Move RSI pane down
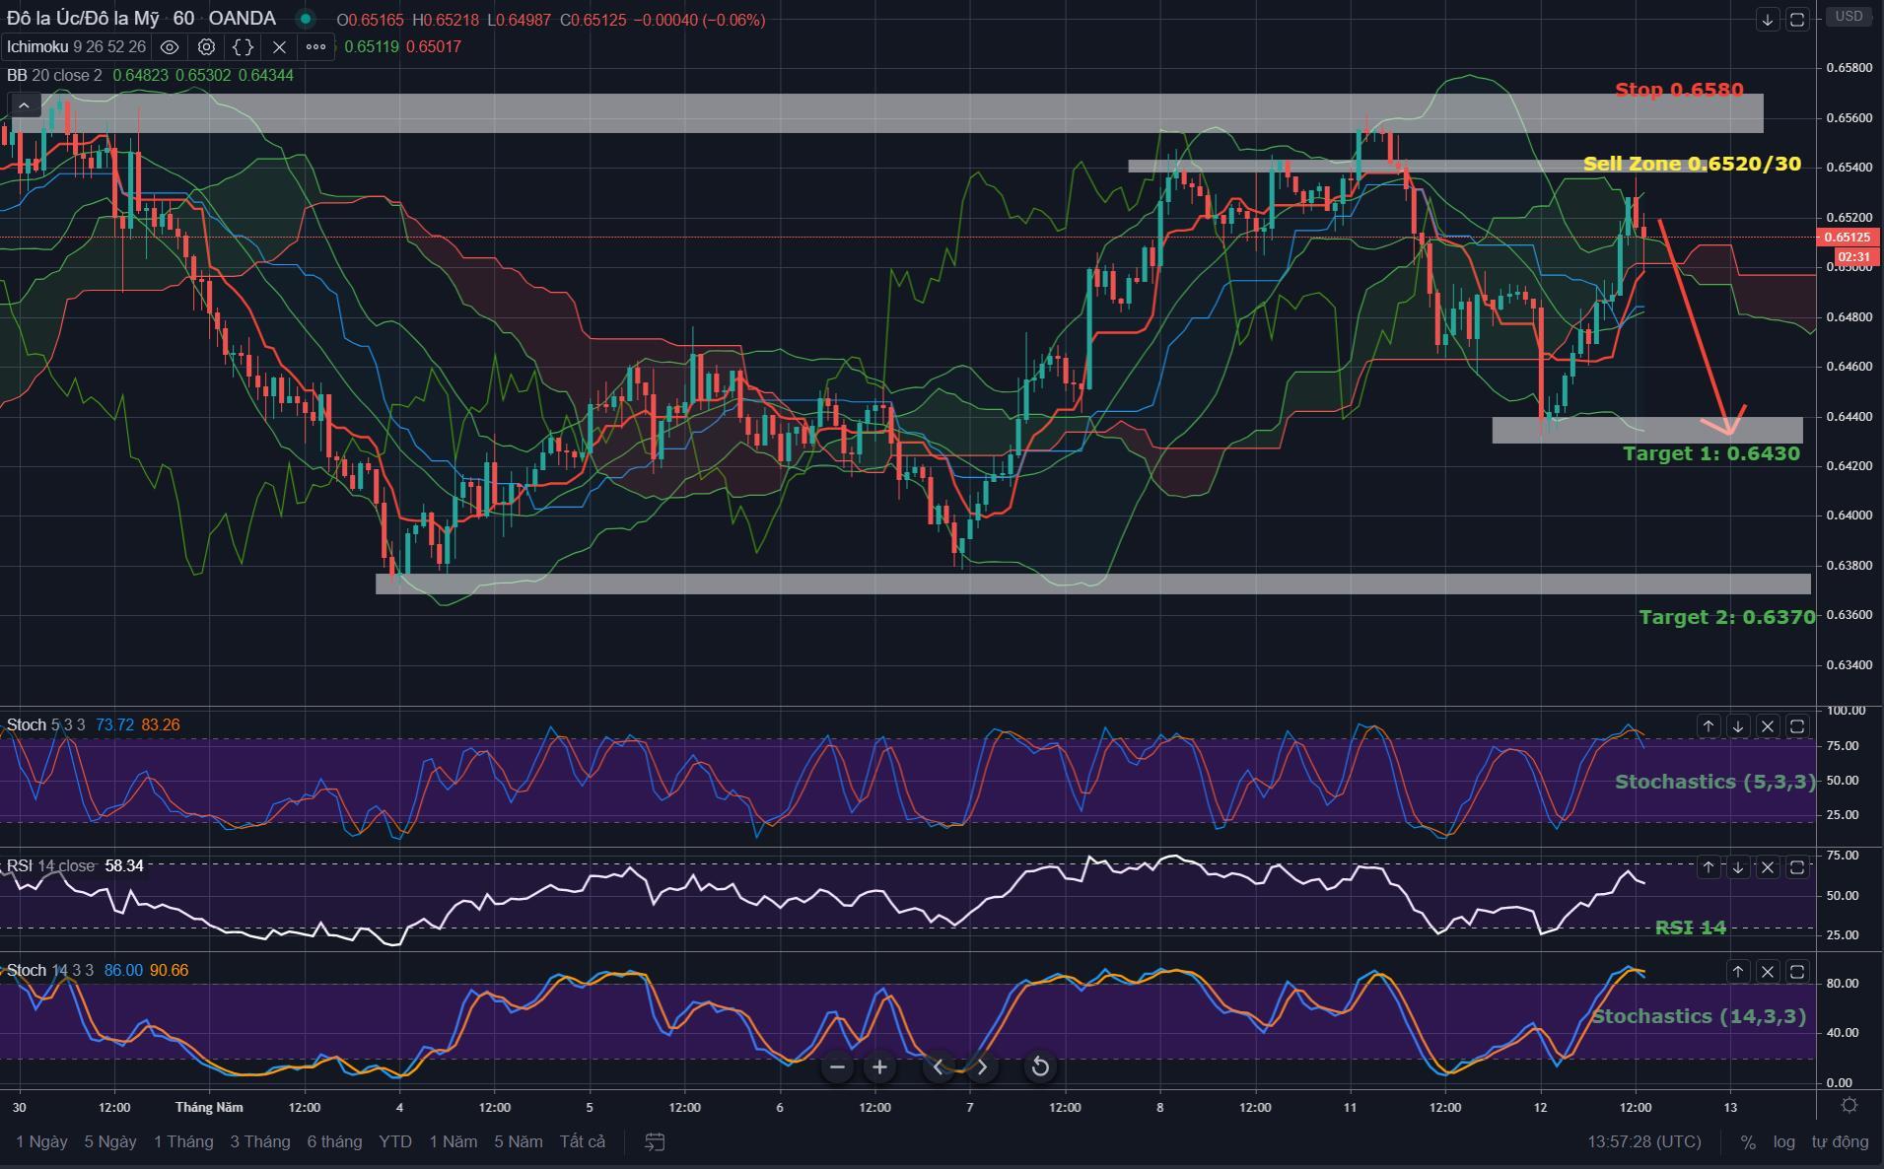Viewport: 1884px width, 1169px height. click(x=1738, y=867)
